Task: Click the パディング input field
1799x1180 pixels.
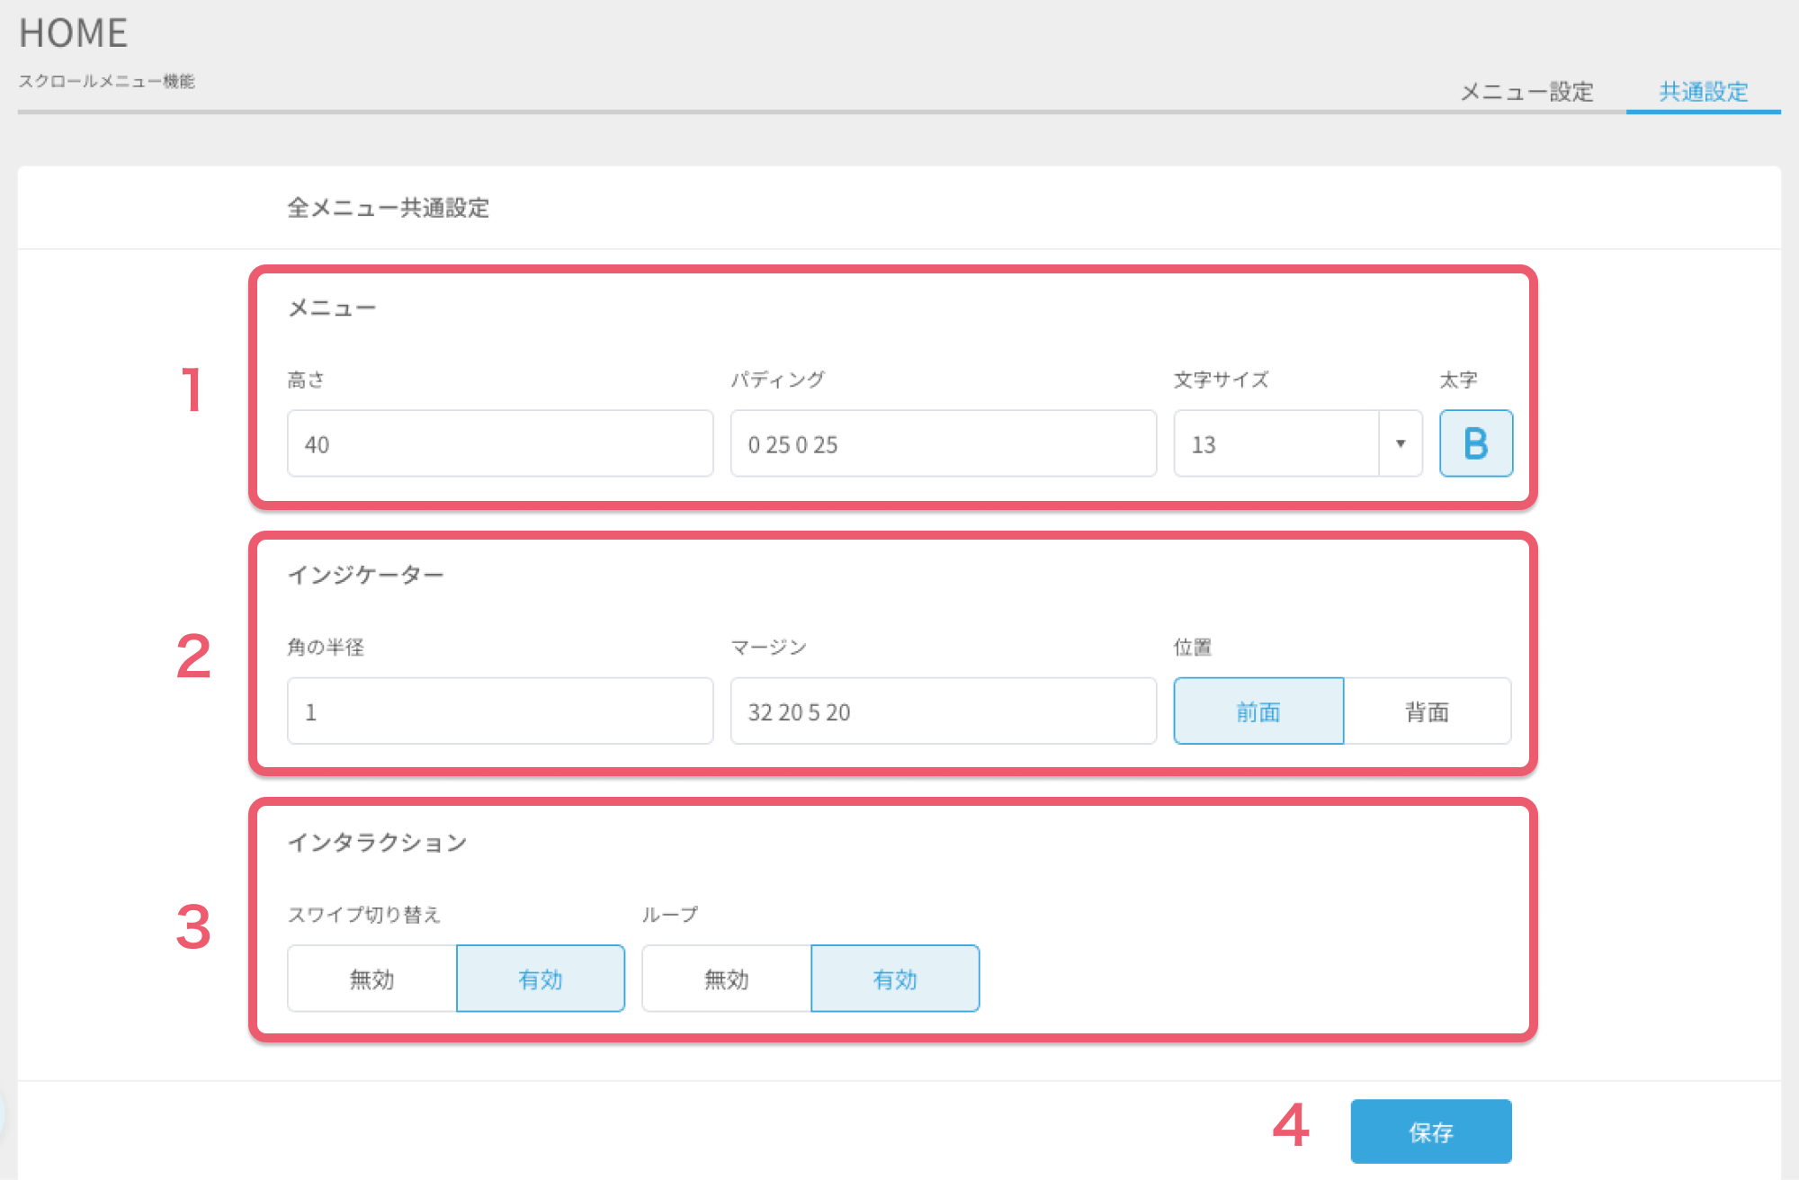Action: pos(944,443)
